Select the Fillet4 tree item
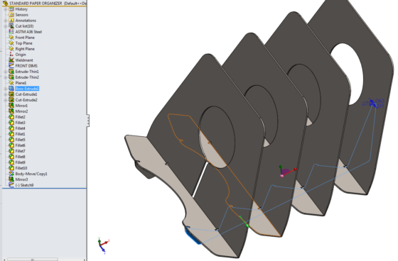Screen dimensions: 398x261 tap(17, 128)
